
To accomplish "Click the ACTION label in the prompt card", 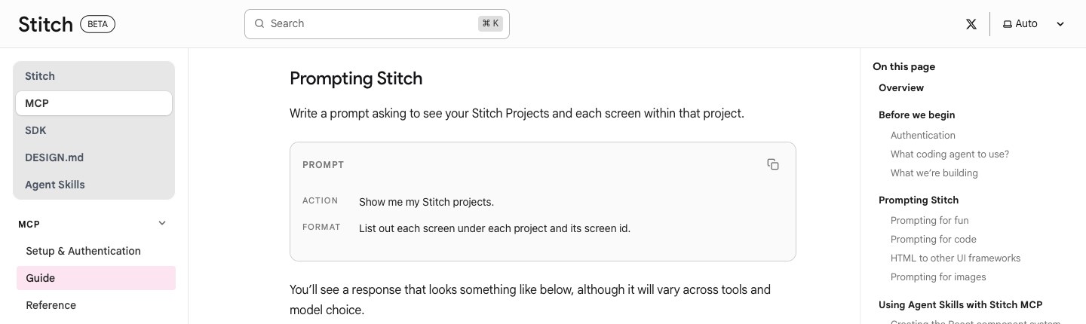I will click(321, 200).
